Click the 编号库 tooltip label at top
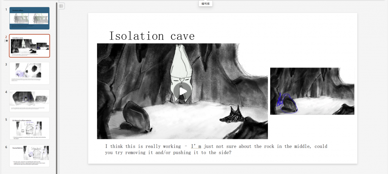The width and height of the screenshot is (388, 174). click(205, 4)
